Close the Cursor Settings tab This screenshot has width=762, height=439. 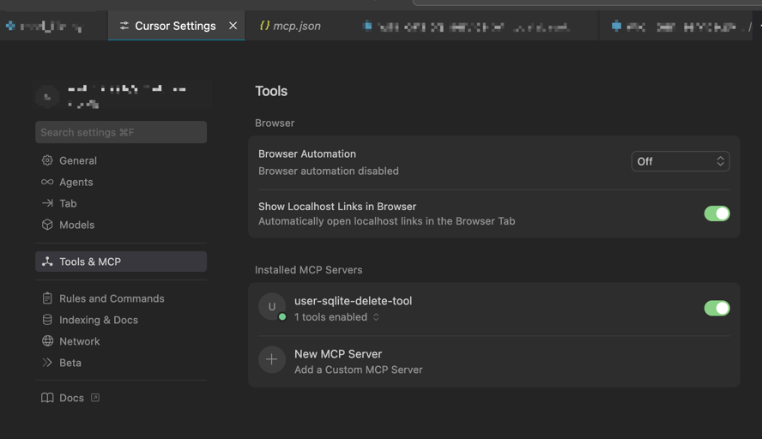233,25
